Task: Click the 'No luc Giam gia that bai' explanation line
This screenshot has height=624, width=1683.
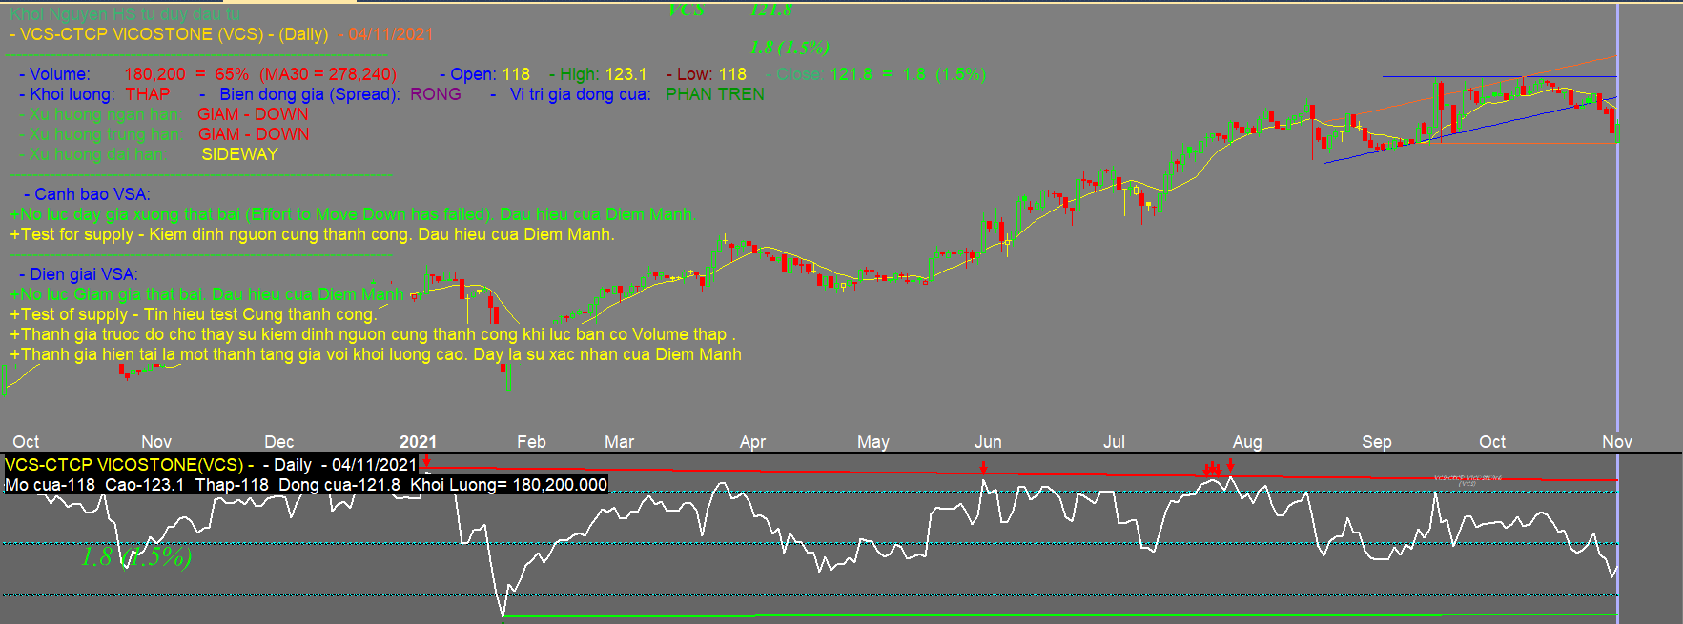Action: point(207,294)
